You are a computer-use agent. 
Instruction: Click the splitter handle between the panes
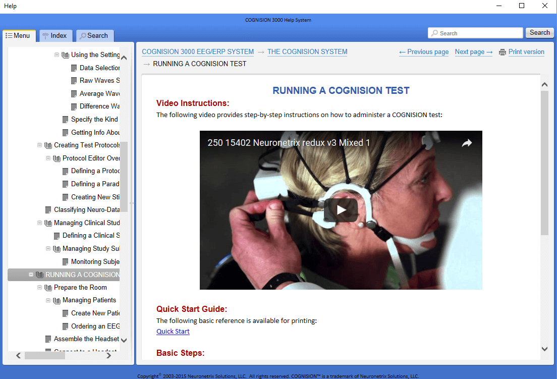[x=132, y=203]
